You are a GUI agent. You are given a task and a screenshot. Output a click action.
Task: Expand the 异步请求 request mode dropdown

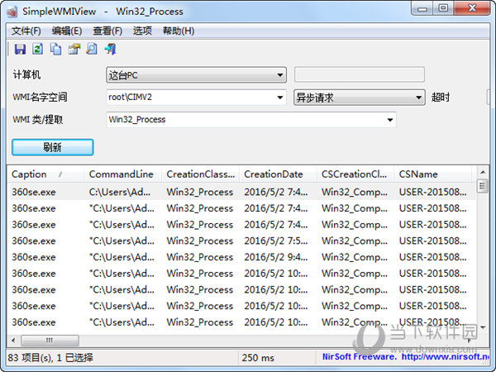pos(418,98)
